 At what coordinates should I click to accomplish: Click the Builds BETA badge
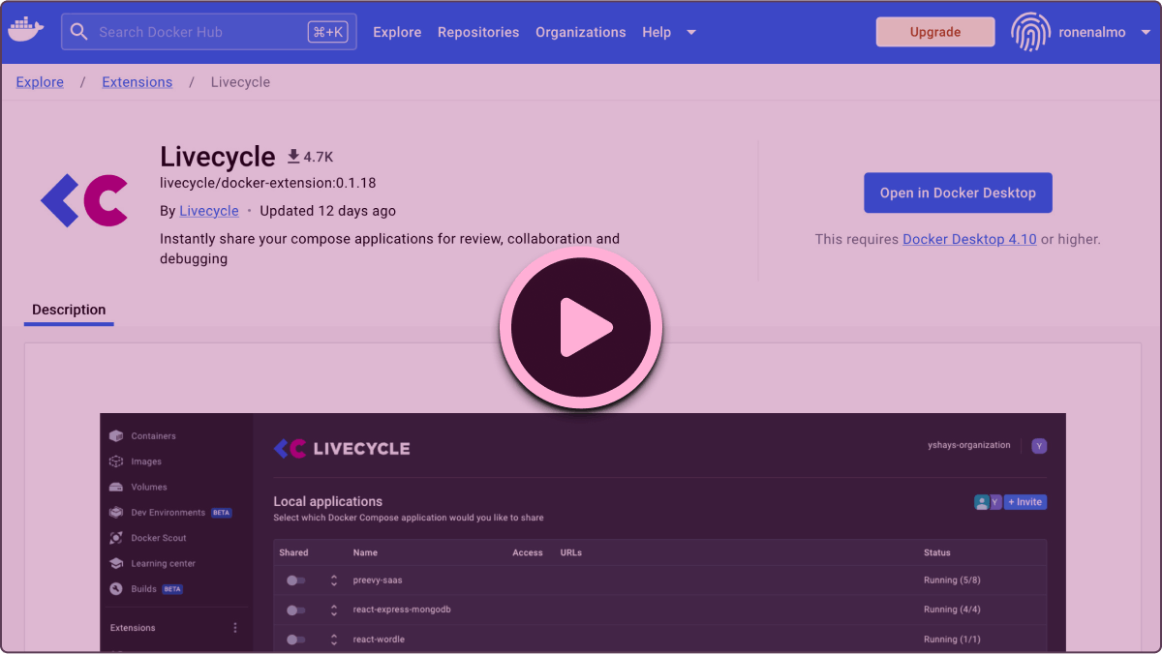tap(172, 589)
